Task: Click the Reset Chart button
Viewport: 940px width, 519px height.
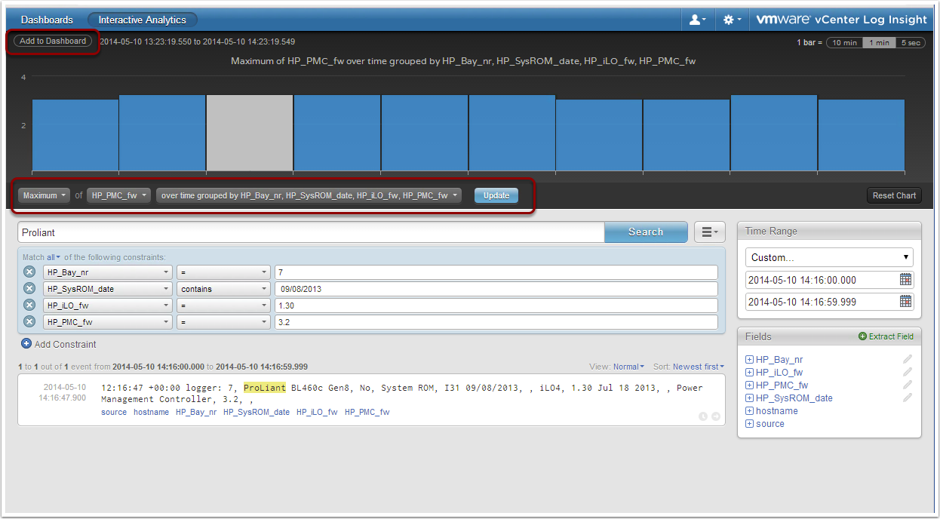Action: point(894,195)
